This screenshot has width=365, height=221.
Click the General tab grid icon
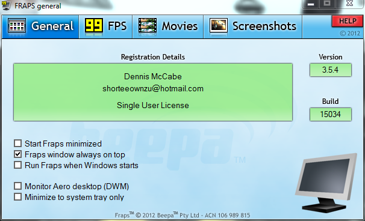pos(17,25)
